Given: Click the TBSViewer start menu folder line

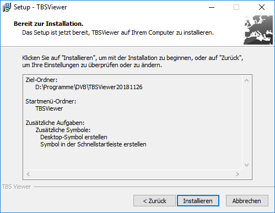Looking at the screenshot, I should (x=49, y=108).
